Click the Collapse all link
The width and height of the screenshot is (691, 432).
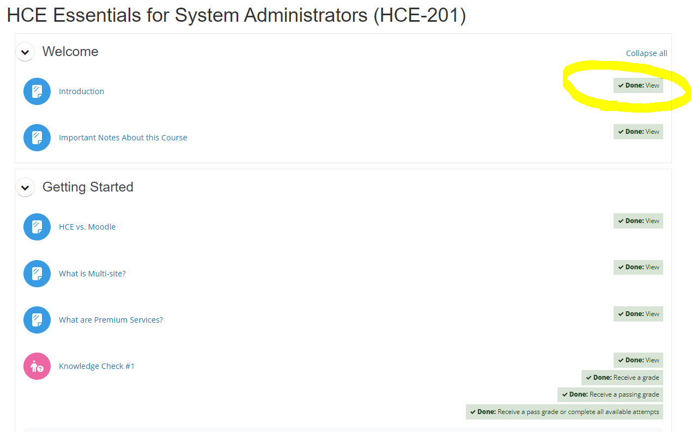point(646,53)
